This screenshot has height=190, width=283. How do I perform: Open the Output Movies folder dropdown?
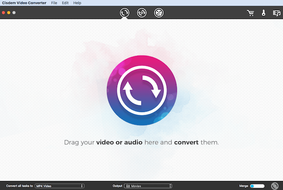148,186
